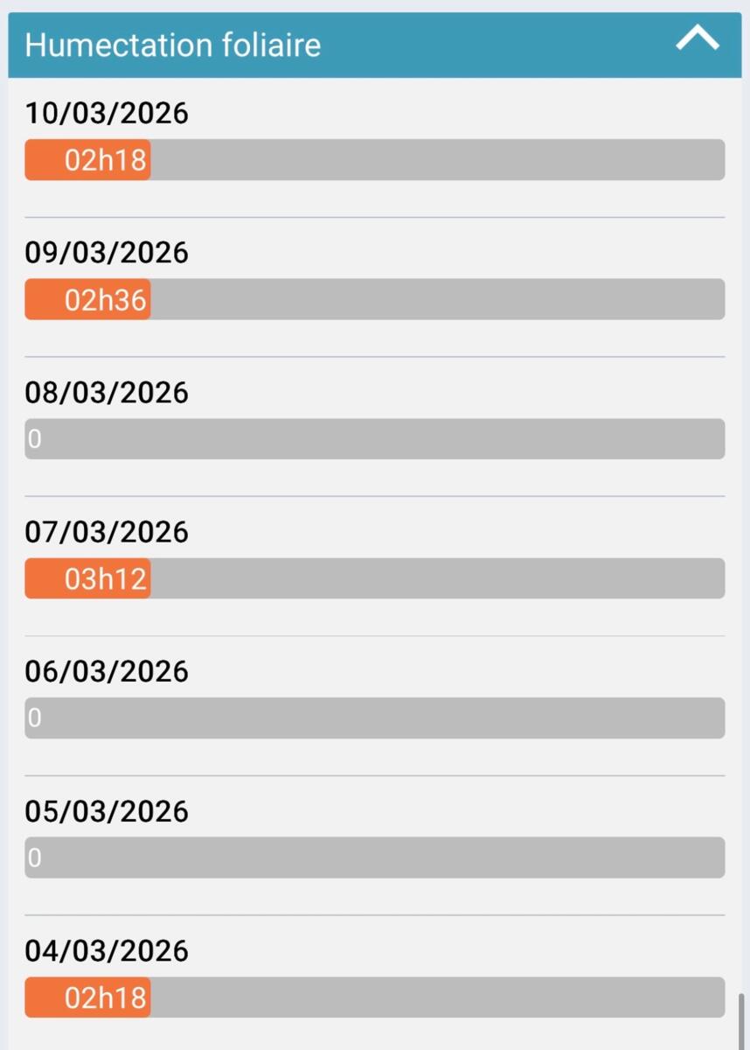Image resolution: width=750 pixels, height=1050 pixels.
Task: Click gray unfilled part of 07/03/2026 bar
Action: coord(437,578)
